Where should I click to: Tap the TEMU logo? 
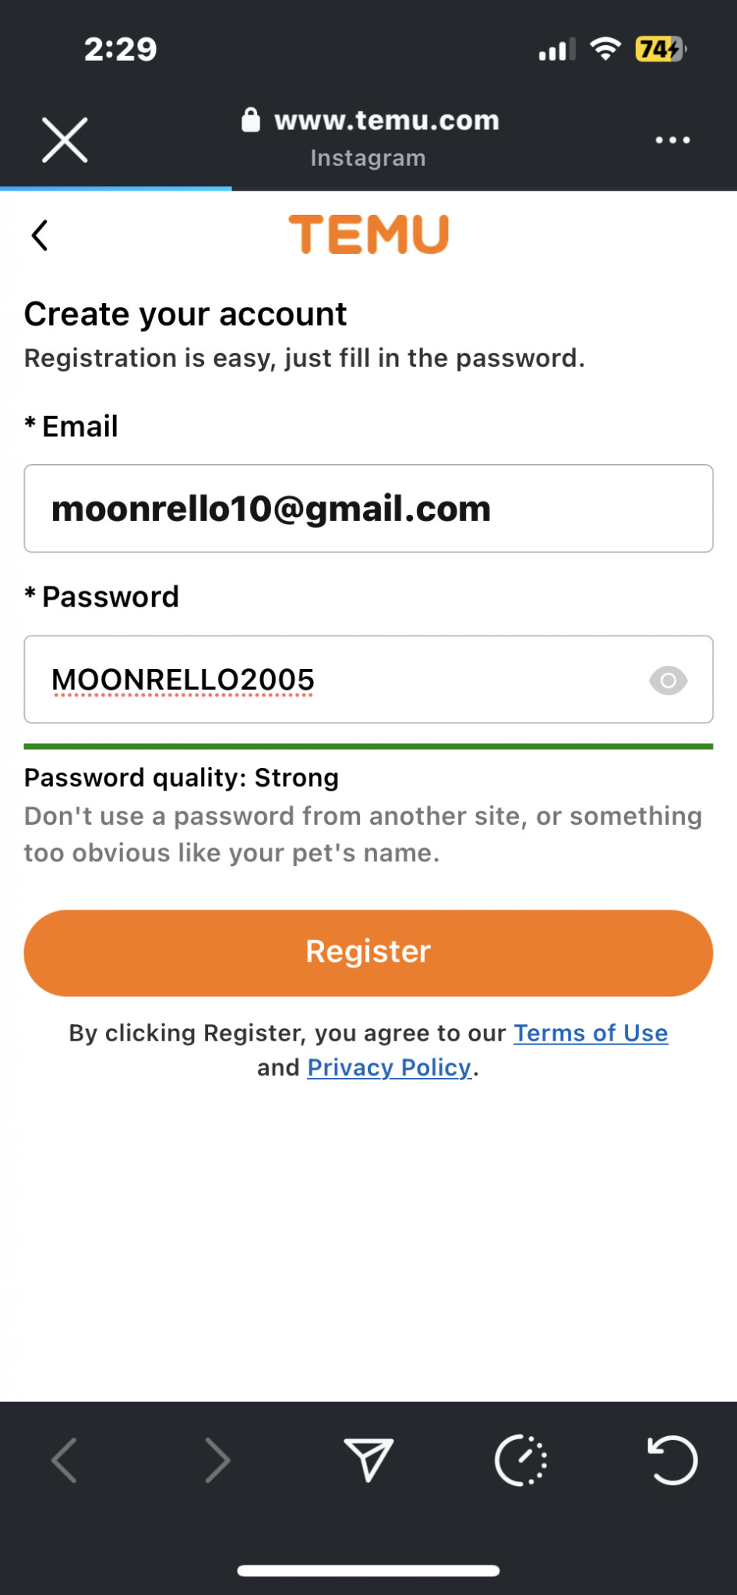coord(368,234)
